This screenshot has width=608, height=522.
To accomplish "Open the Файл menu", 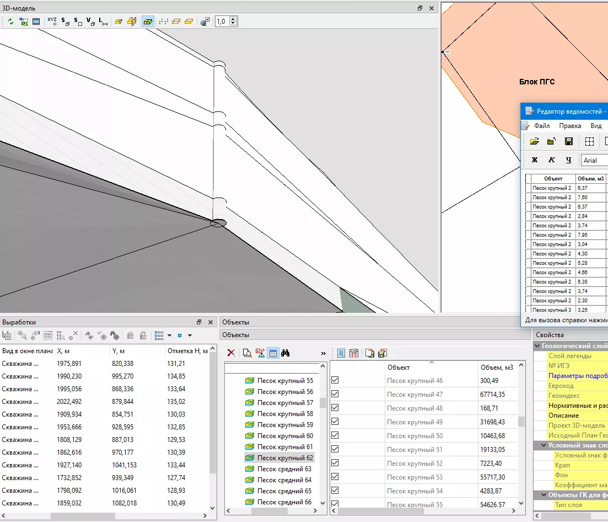I will tap(542, 126).
